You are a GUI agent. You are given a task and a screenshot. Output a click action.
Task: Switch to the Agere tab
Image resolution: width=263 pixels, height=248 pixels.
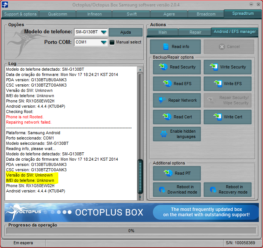(x=169, y=14)
